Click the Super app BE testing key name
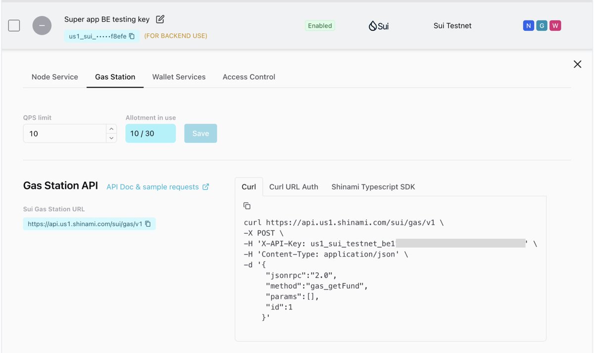 [x=107, y=19]
